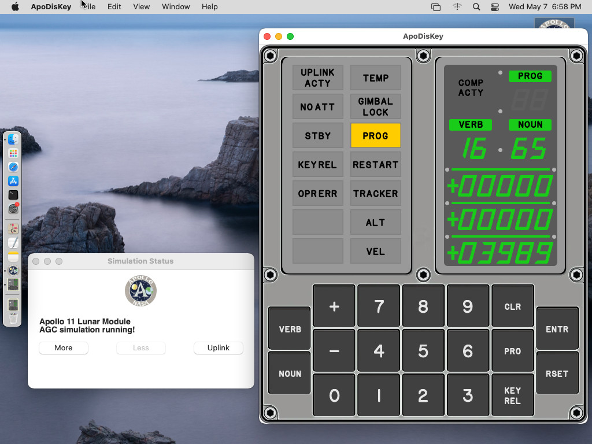Open TextEdit from the Dock

pos(13,243)
